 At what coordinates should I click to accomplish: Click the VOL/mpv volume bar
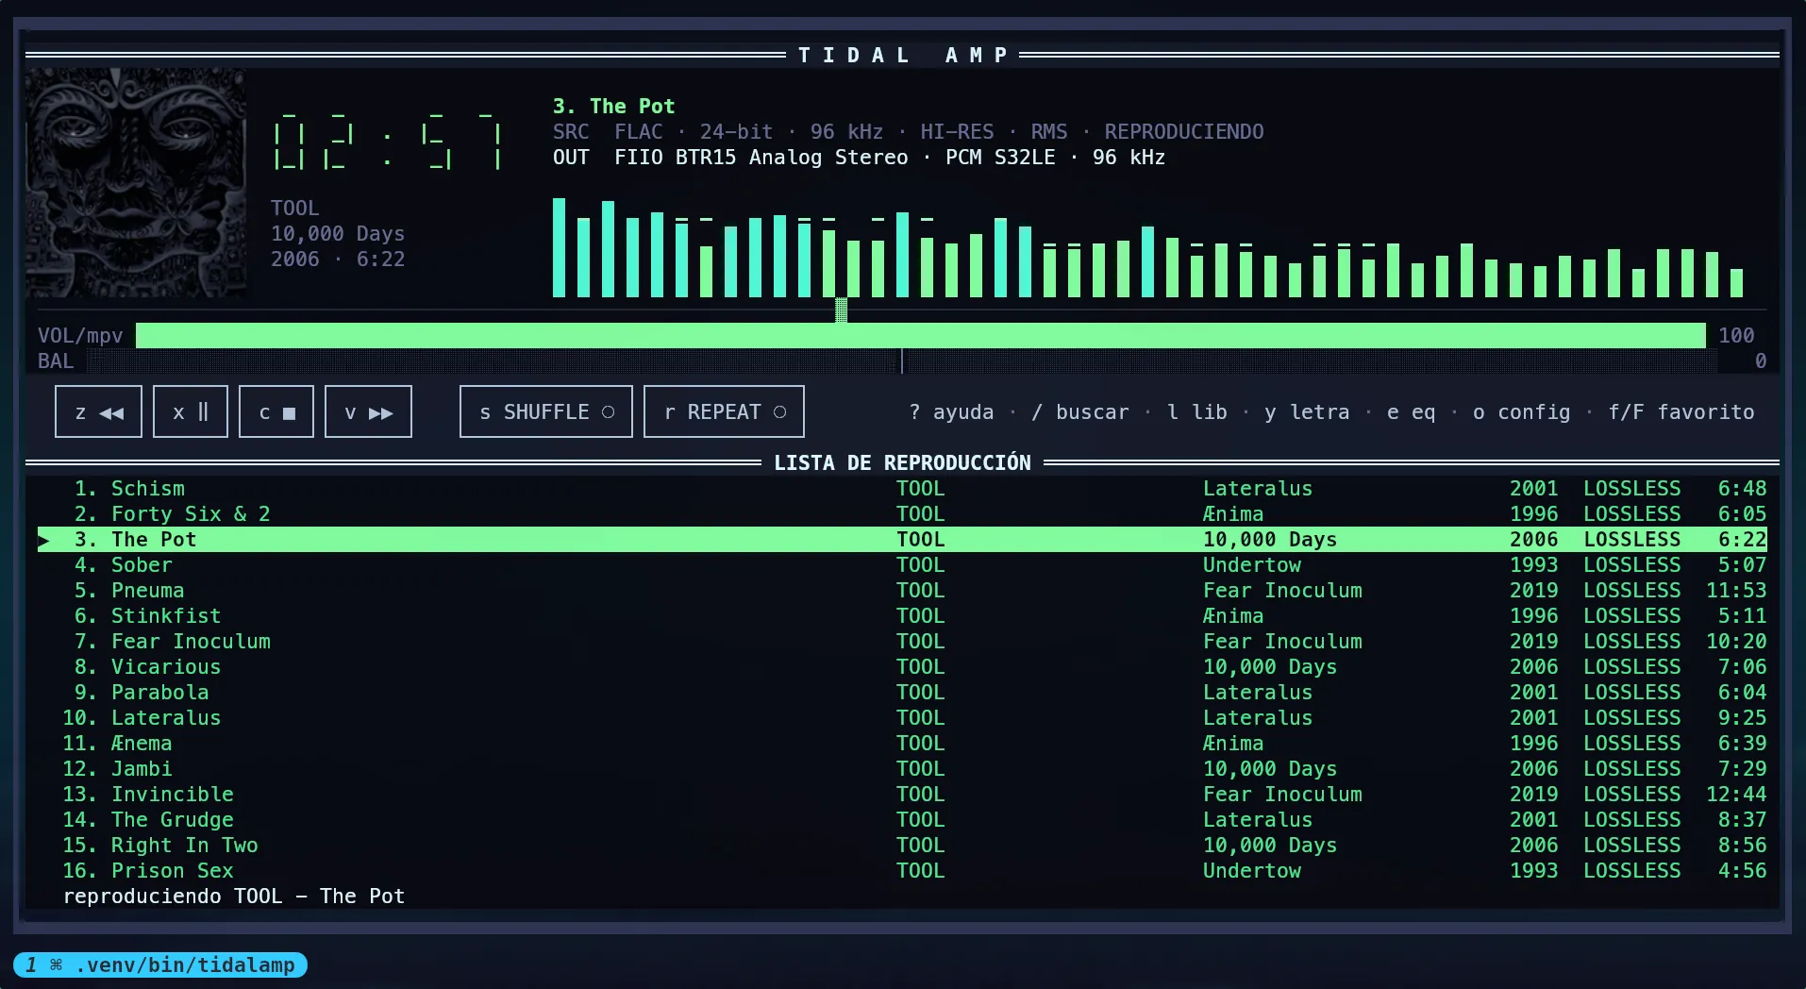(x=921, y=335)
